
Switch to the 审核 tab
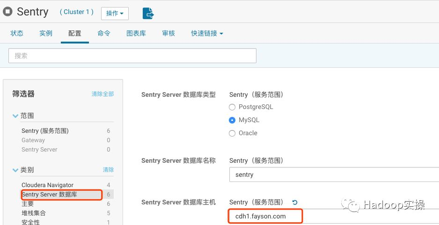168,33
